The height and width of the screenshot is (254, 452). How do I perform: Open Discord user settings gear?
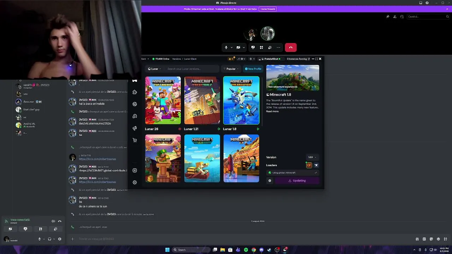60,239
